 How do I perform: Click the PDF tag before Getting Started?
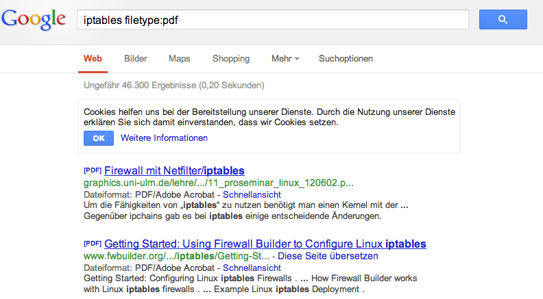[x=93, y=244]
